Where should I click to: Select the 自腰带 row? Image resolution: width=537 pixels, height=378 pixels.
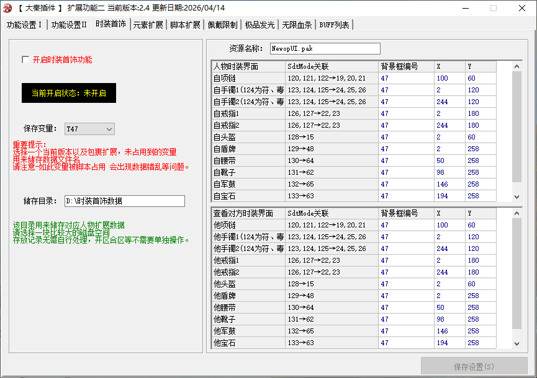click(x=354, y=160)
